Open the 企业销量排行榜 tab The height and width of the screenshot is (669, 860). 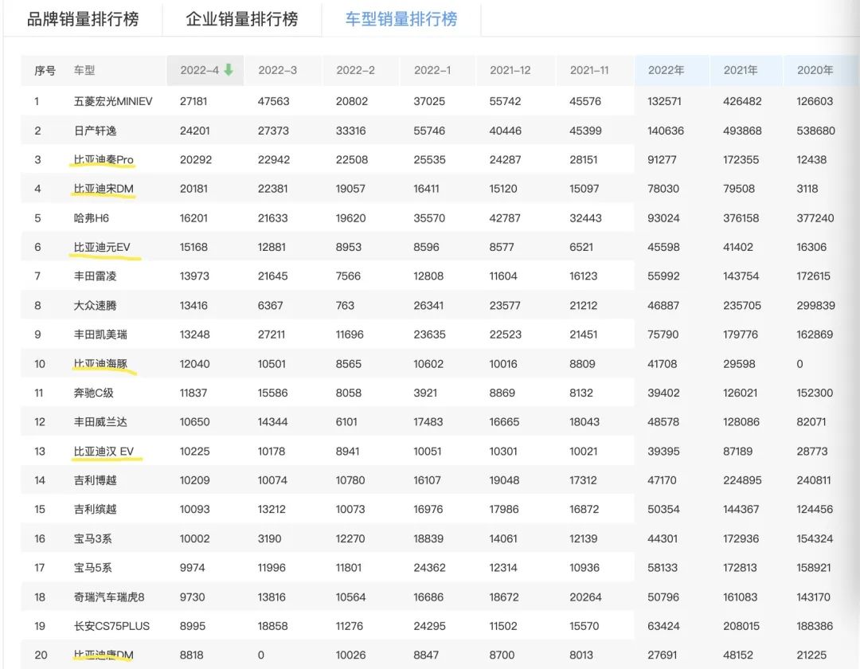[242, 19]
